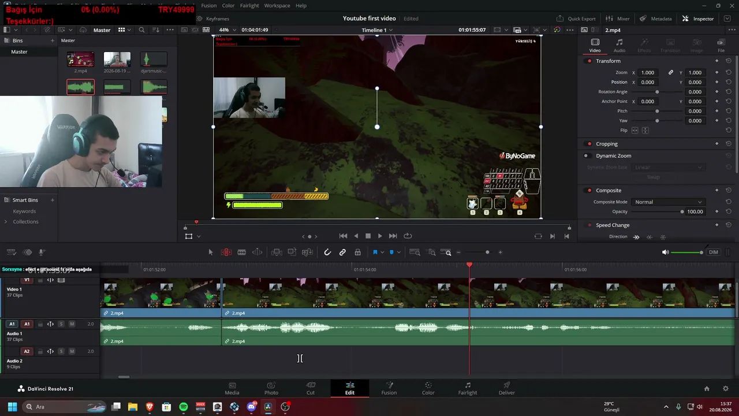Jump to the first frame
This screenshot has height=416, width=739.
[343, 236]
